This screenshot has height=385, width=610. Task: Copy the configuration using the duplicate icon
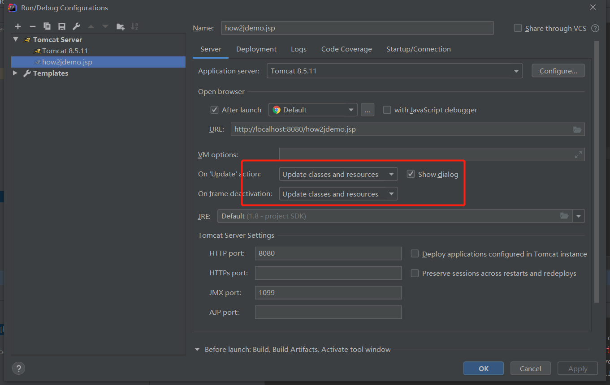tap(47, 26)
